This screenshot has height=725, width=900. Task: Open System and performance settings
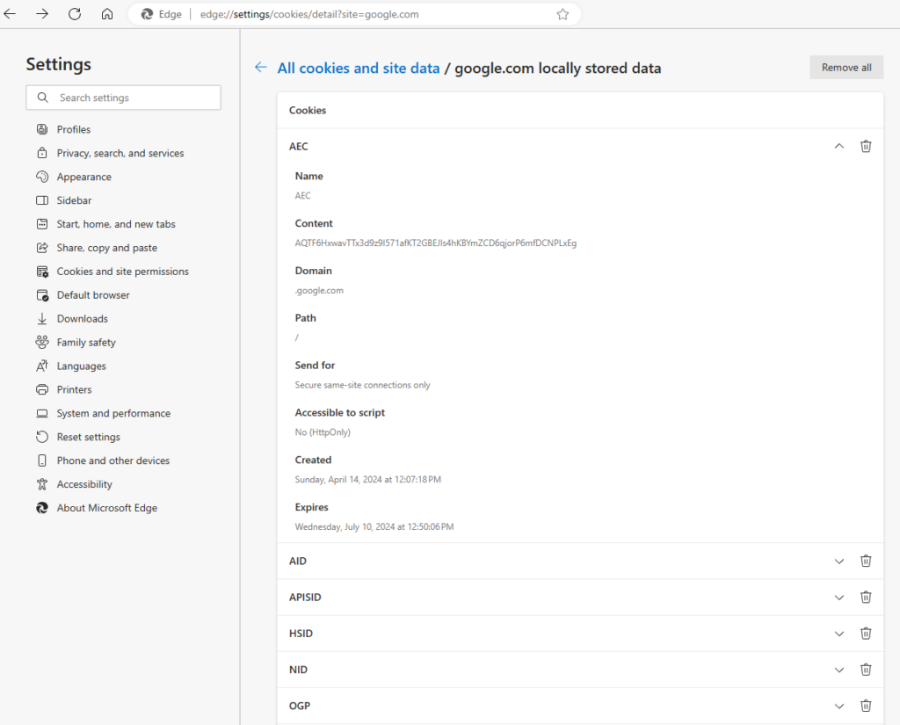[x=113, y=413]
